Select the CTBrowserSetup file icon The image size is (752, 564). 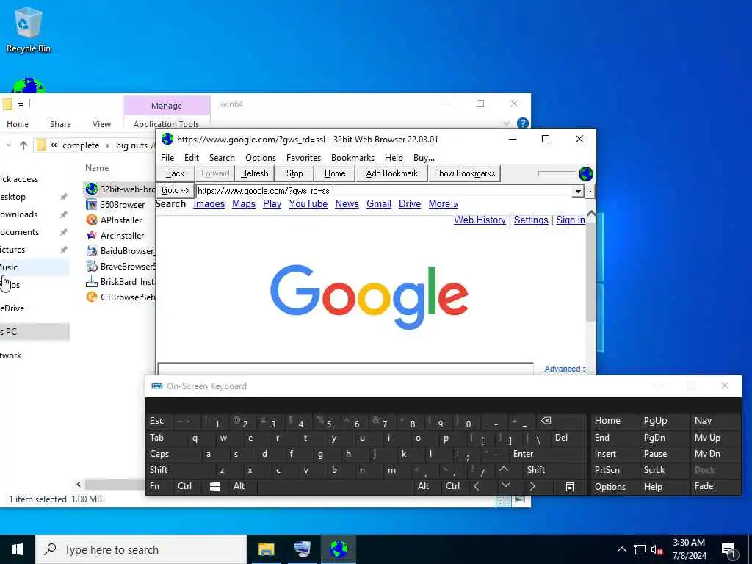[x=92, y=297]
